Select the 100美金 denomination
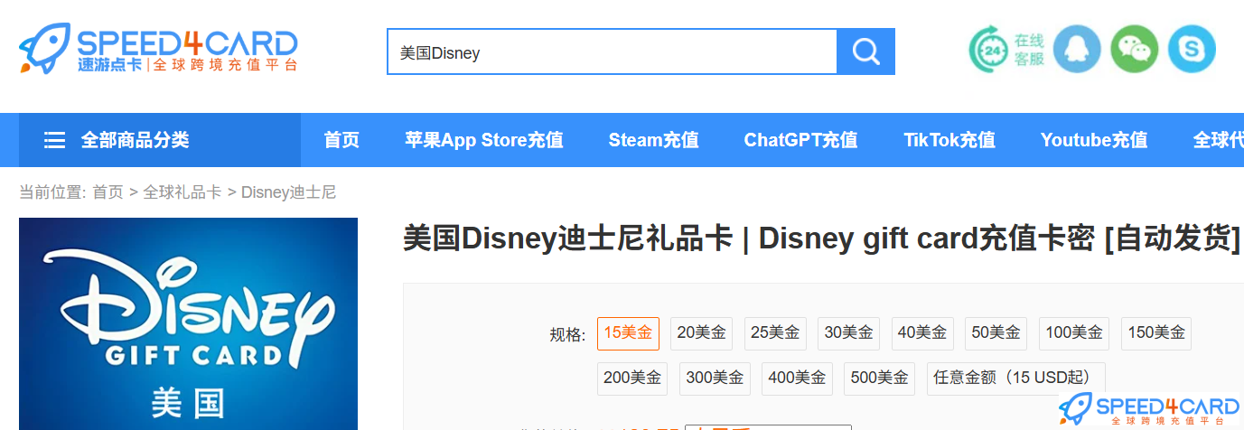This screenshot has width=1244, height=430. pyautogui.click(x=1074, y=333)
